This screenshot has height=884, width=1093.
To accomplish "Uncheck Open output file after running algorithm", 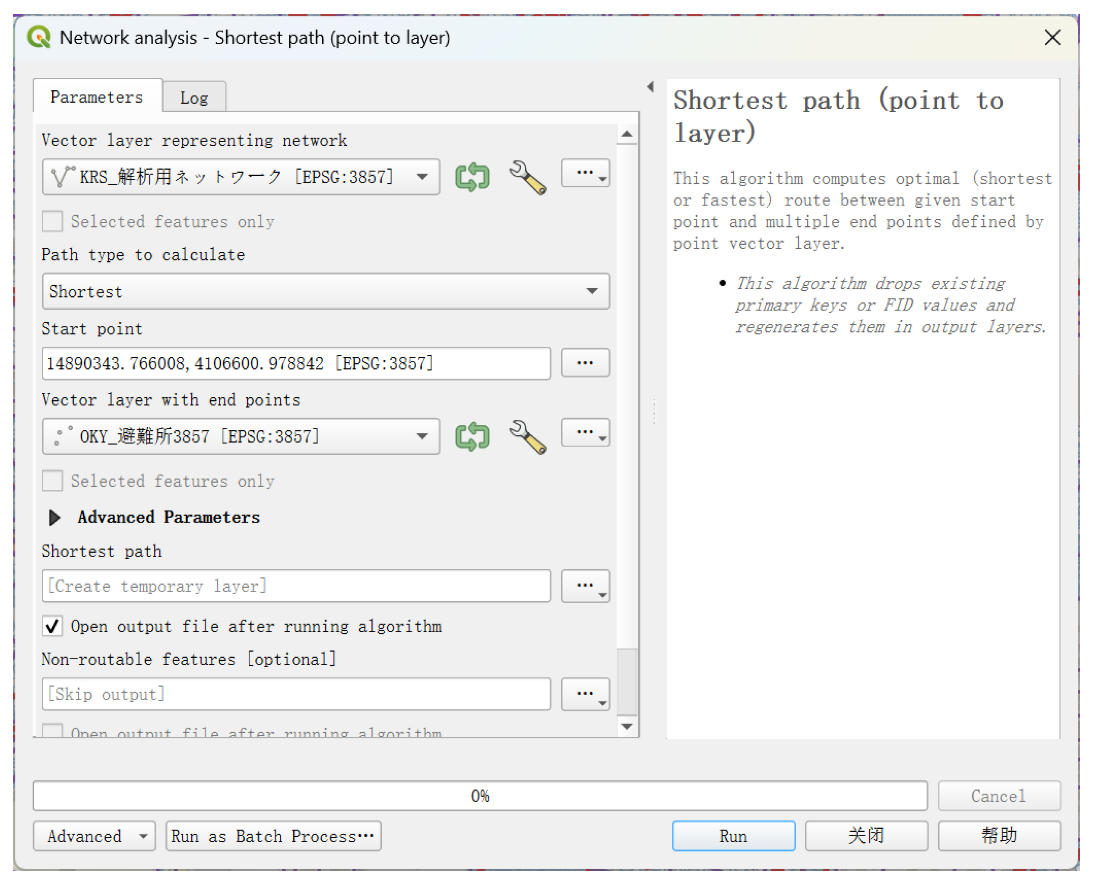I will (x=52, y=626).
